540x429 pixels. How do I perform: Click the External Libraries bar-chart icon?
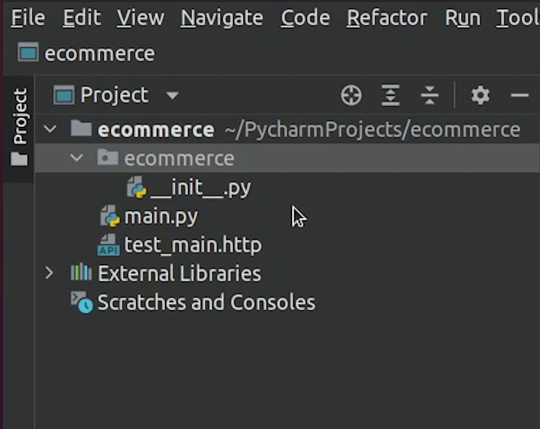pyautogui.click(x=81, y=273)
